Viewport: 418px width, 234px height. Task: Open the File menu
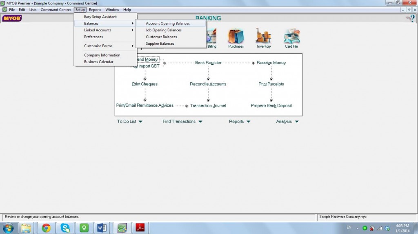point(12,10)
